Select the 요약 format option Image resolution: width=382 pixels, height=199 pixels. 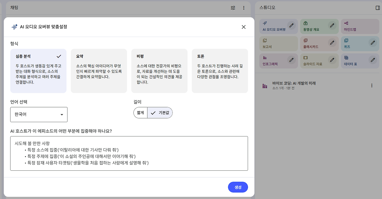point(99,71)
